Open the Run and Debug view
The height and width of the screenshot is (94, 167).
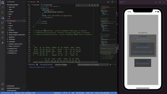point(2,17)
